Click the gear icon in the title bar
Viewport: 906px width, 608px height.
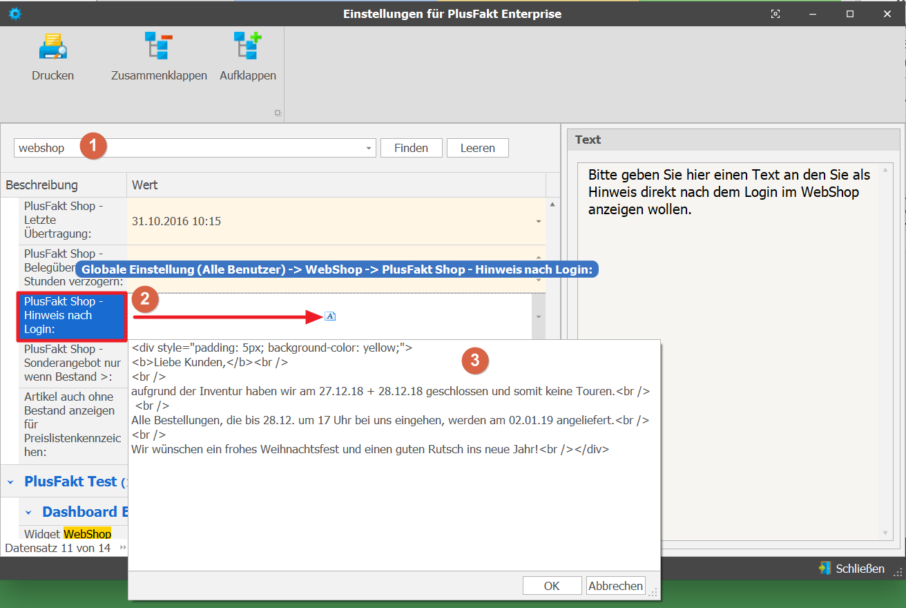pyautogui.click(x=15, y=13)
